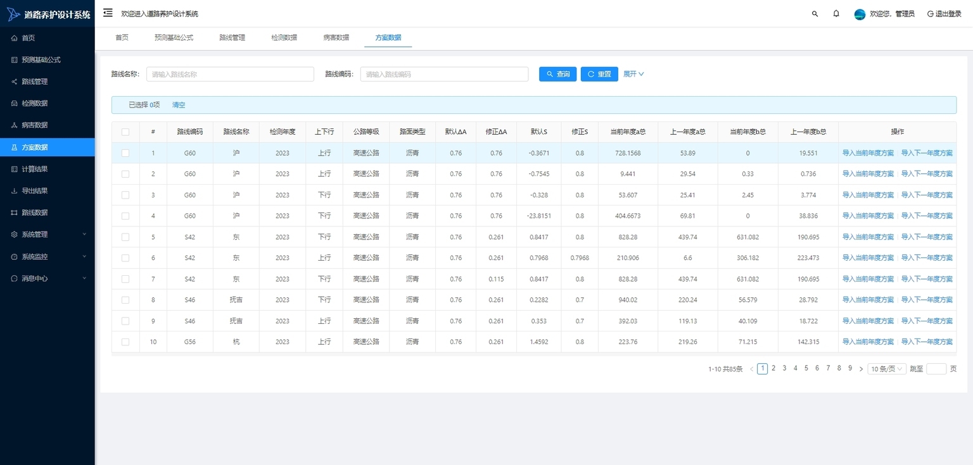The width and height of the screenshot is (973, 465).
Task: Click 导入当前年度方案 for row 3
Action: (x=868, y=195)
